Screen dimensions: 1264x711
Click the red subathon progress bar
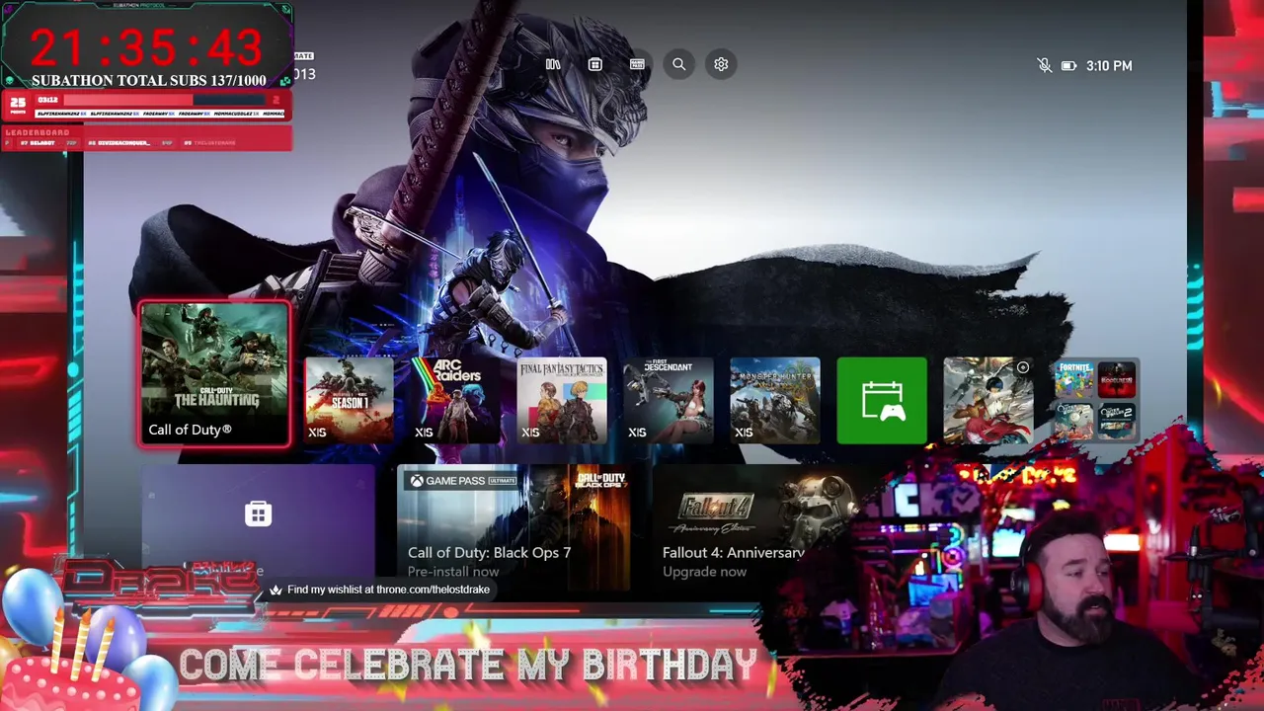(x=165, y=100)
